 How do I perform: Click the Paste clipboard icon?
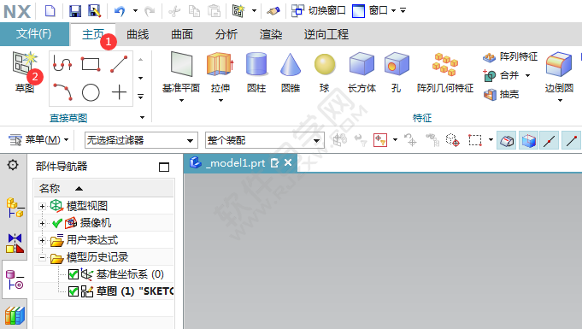pyautogui.click(x=215, y=11)
